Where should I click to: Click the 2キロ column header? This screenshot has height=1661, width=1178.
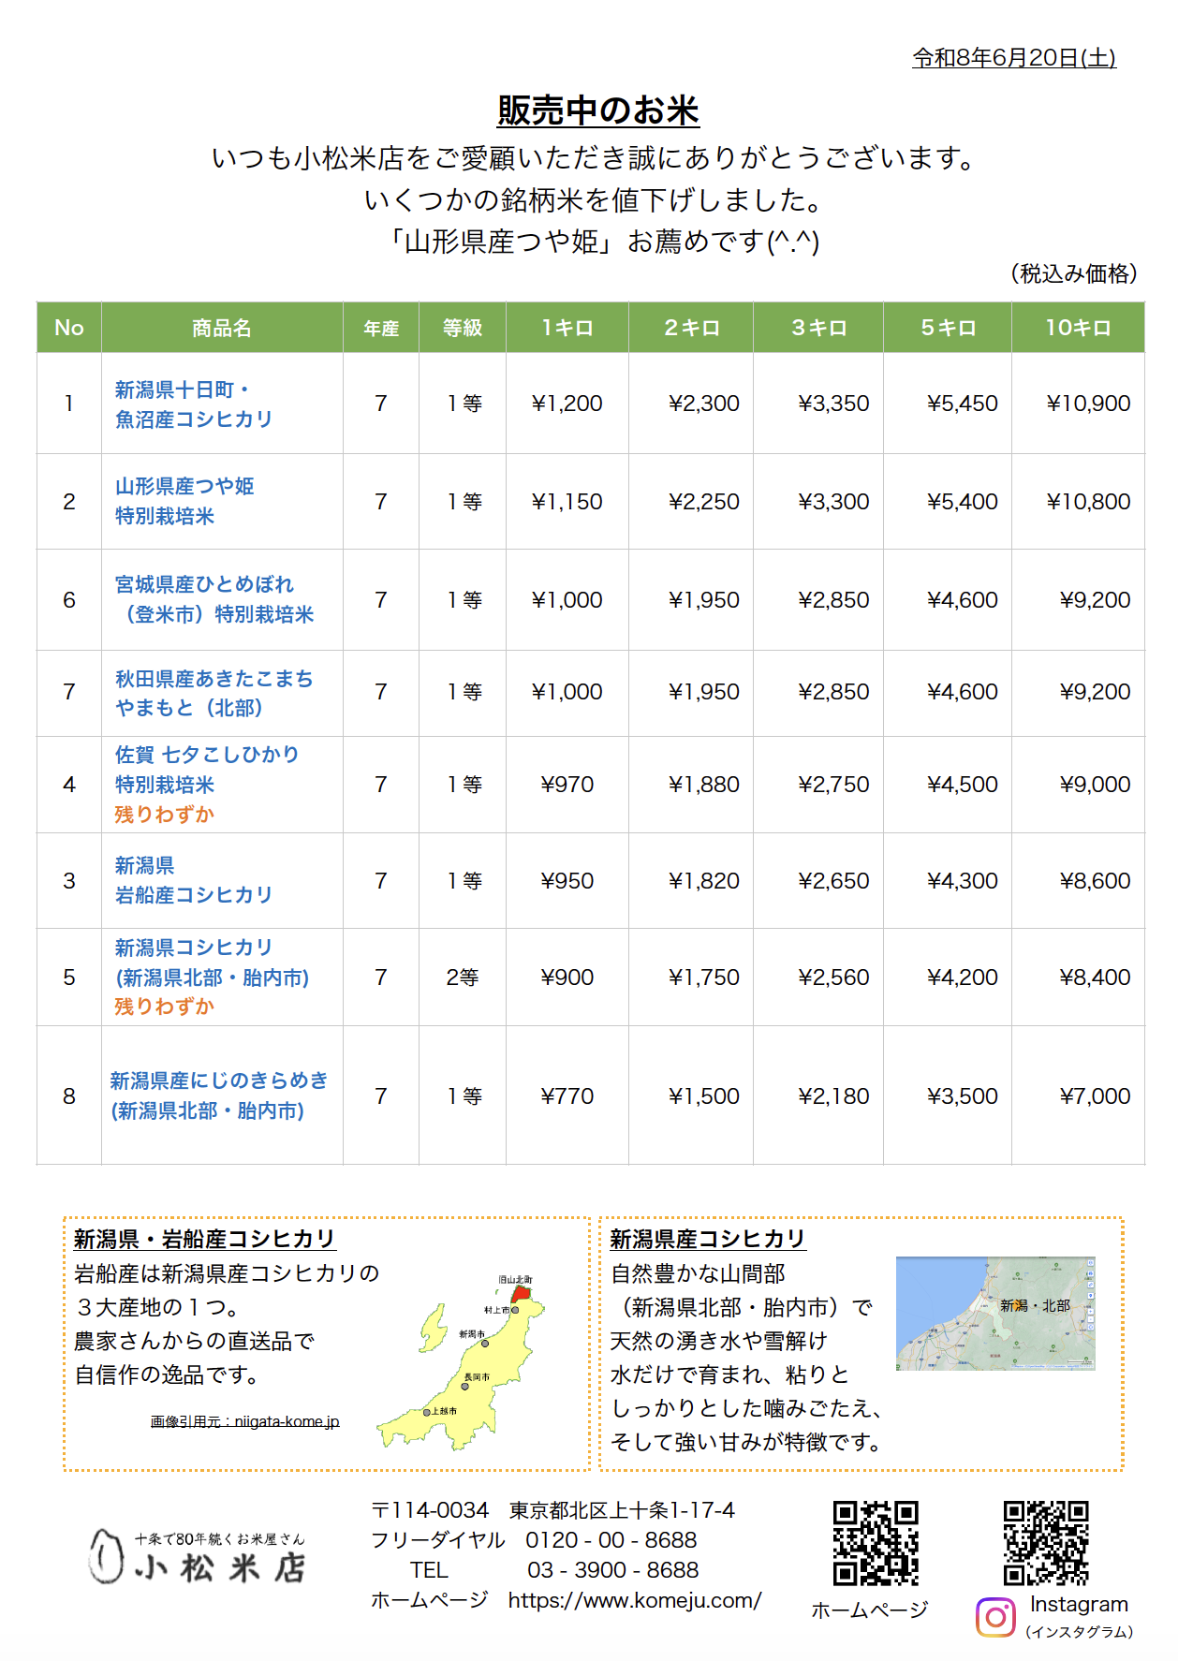pyautogui.click(x=691, y=328)
